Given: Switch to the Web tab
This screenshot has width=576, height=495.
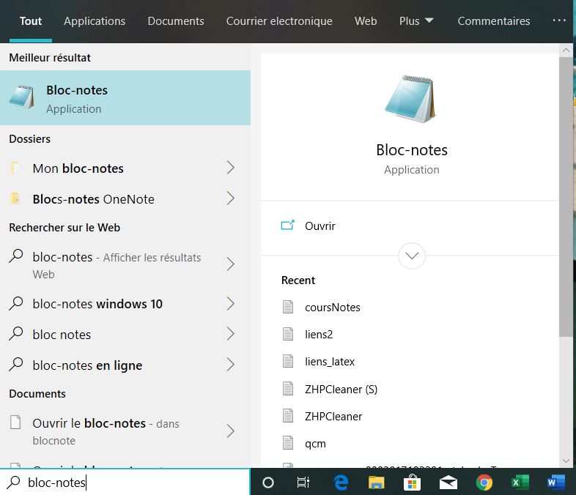Looking at the screenshot, I should [366, 21].
